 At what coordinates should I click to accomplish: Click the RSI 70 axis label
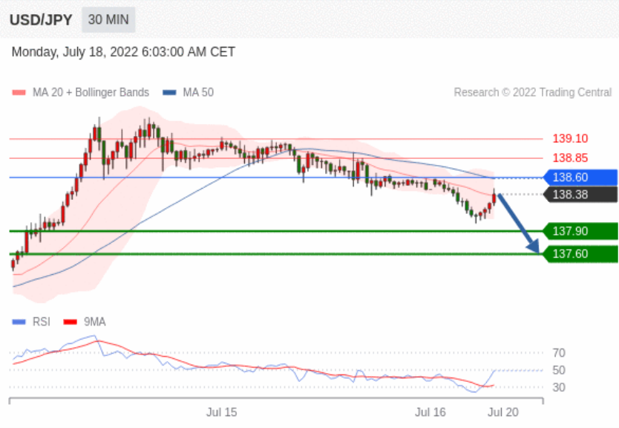559,352
